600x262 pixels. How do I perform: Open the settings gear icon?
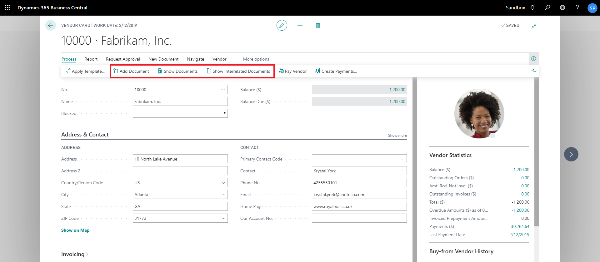coord(562,7)
